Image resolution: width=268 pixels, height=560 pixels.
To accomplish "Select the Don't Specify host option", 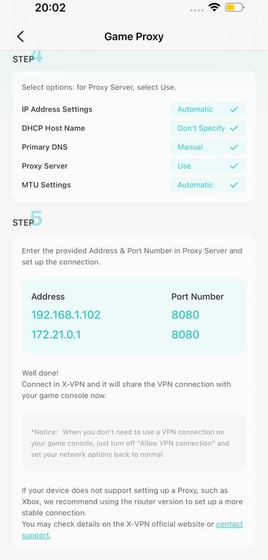I will [x=207, y=129].
